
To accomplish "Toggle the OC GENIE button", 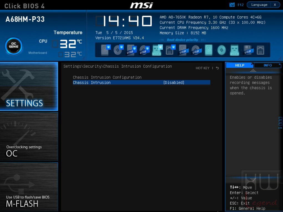I will 14,46.
